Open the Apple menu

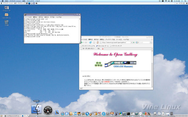coord(3,1)
